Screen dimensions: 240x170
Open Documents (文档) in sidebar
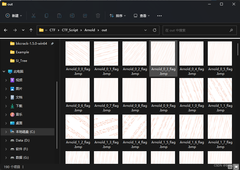click(16, 97)
